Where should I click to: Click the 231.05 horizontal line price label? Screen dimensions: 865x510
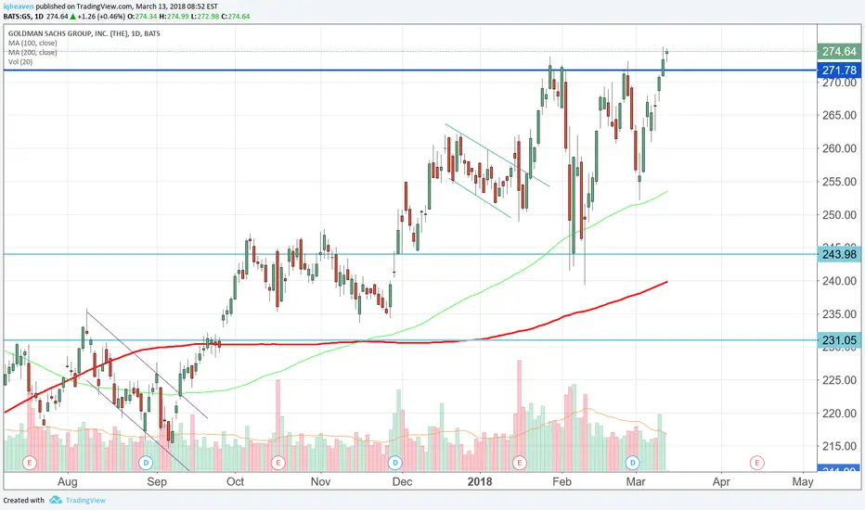click(839, 340)
